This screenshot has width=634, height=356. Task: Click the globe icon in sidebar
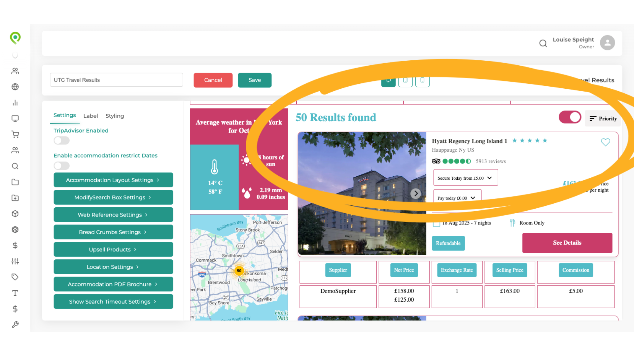15,87
